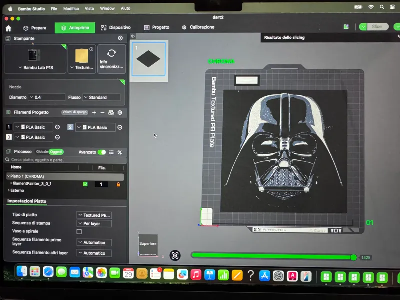The height and width of the screenshot is (300, 400).
Task: Open Safari from the dock
Action: click(x=48, y=272)
